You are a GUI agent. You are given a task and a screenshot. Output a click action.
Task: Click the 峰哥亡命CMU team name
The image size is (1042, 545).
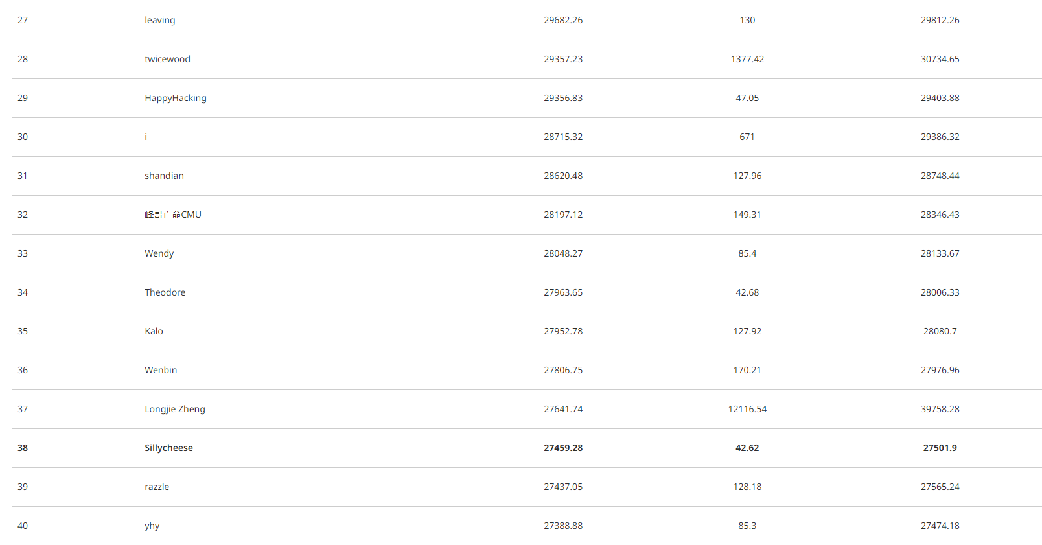coord(173,215)
